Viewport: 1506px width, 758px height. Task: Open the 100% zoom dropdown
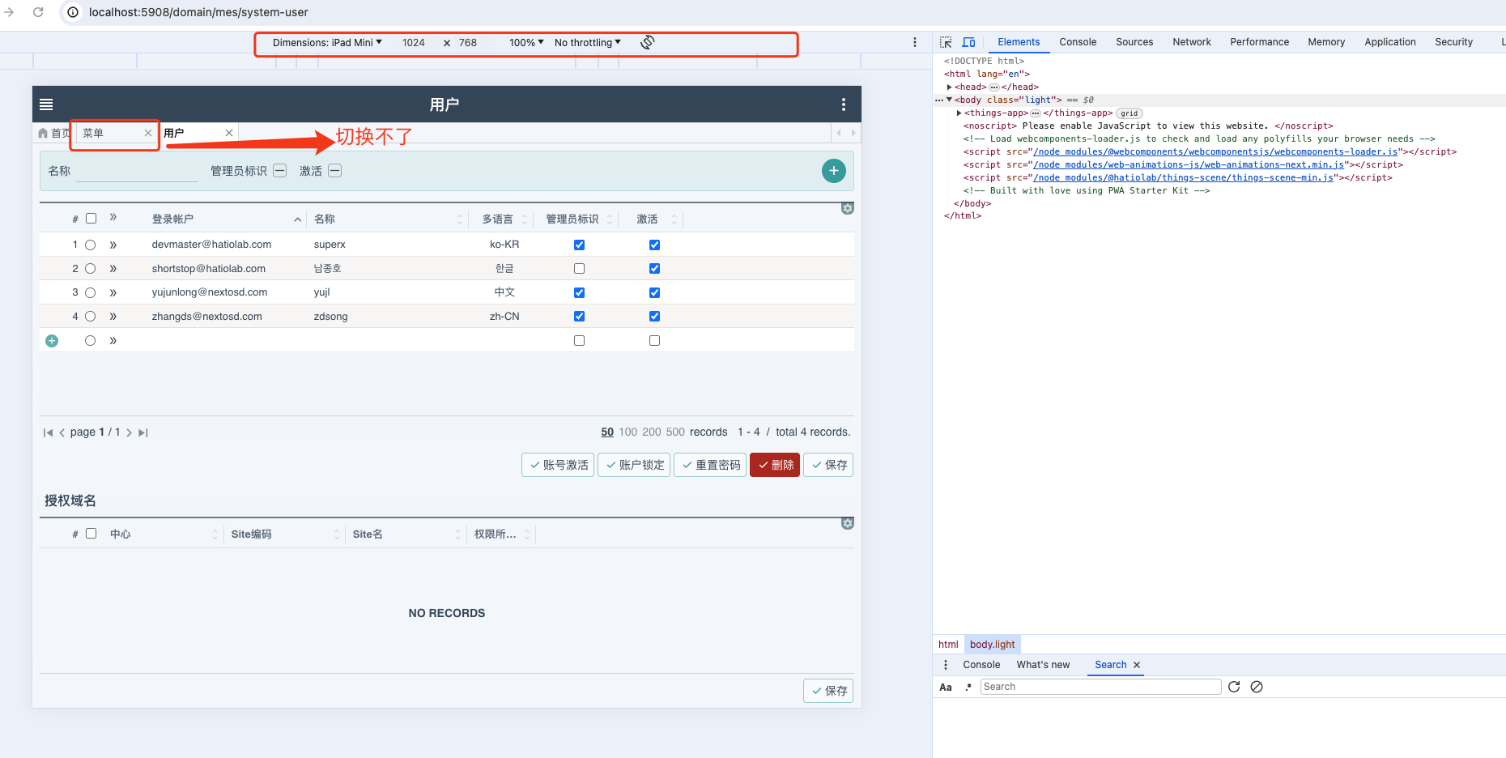pos(526,43)
